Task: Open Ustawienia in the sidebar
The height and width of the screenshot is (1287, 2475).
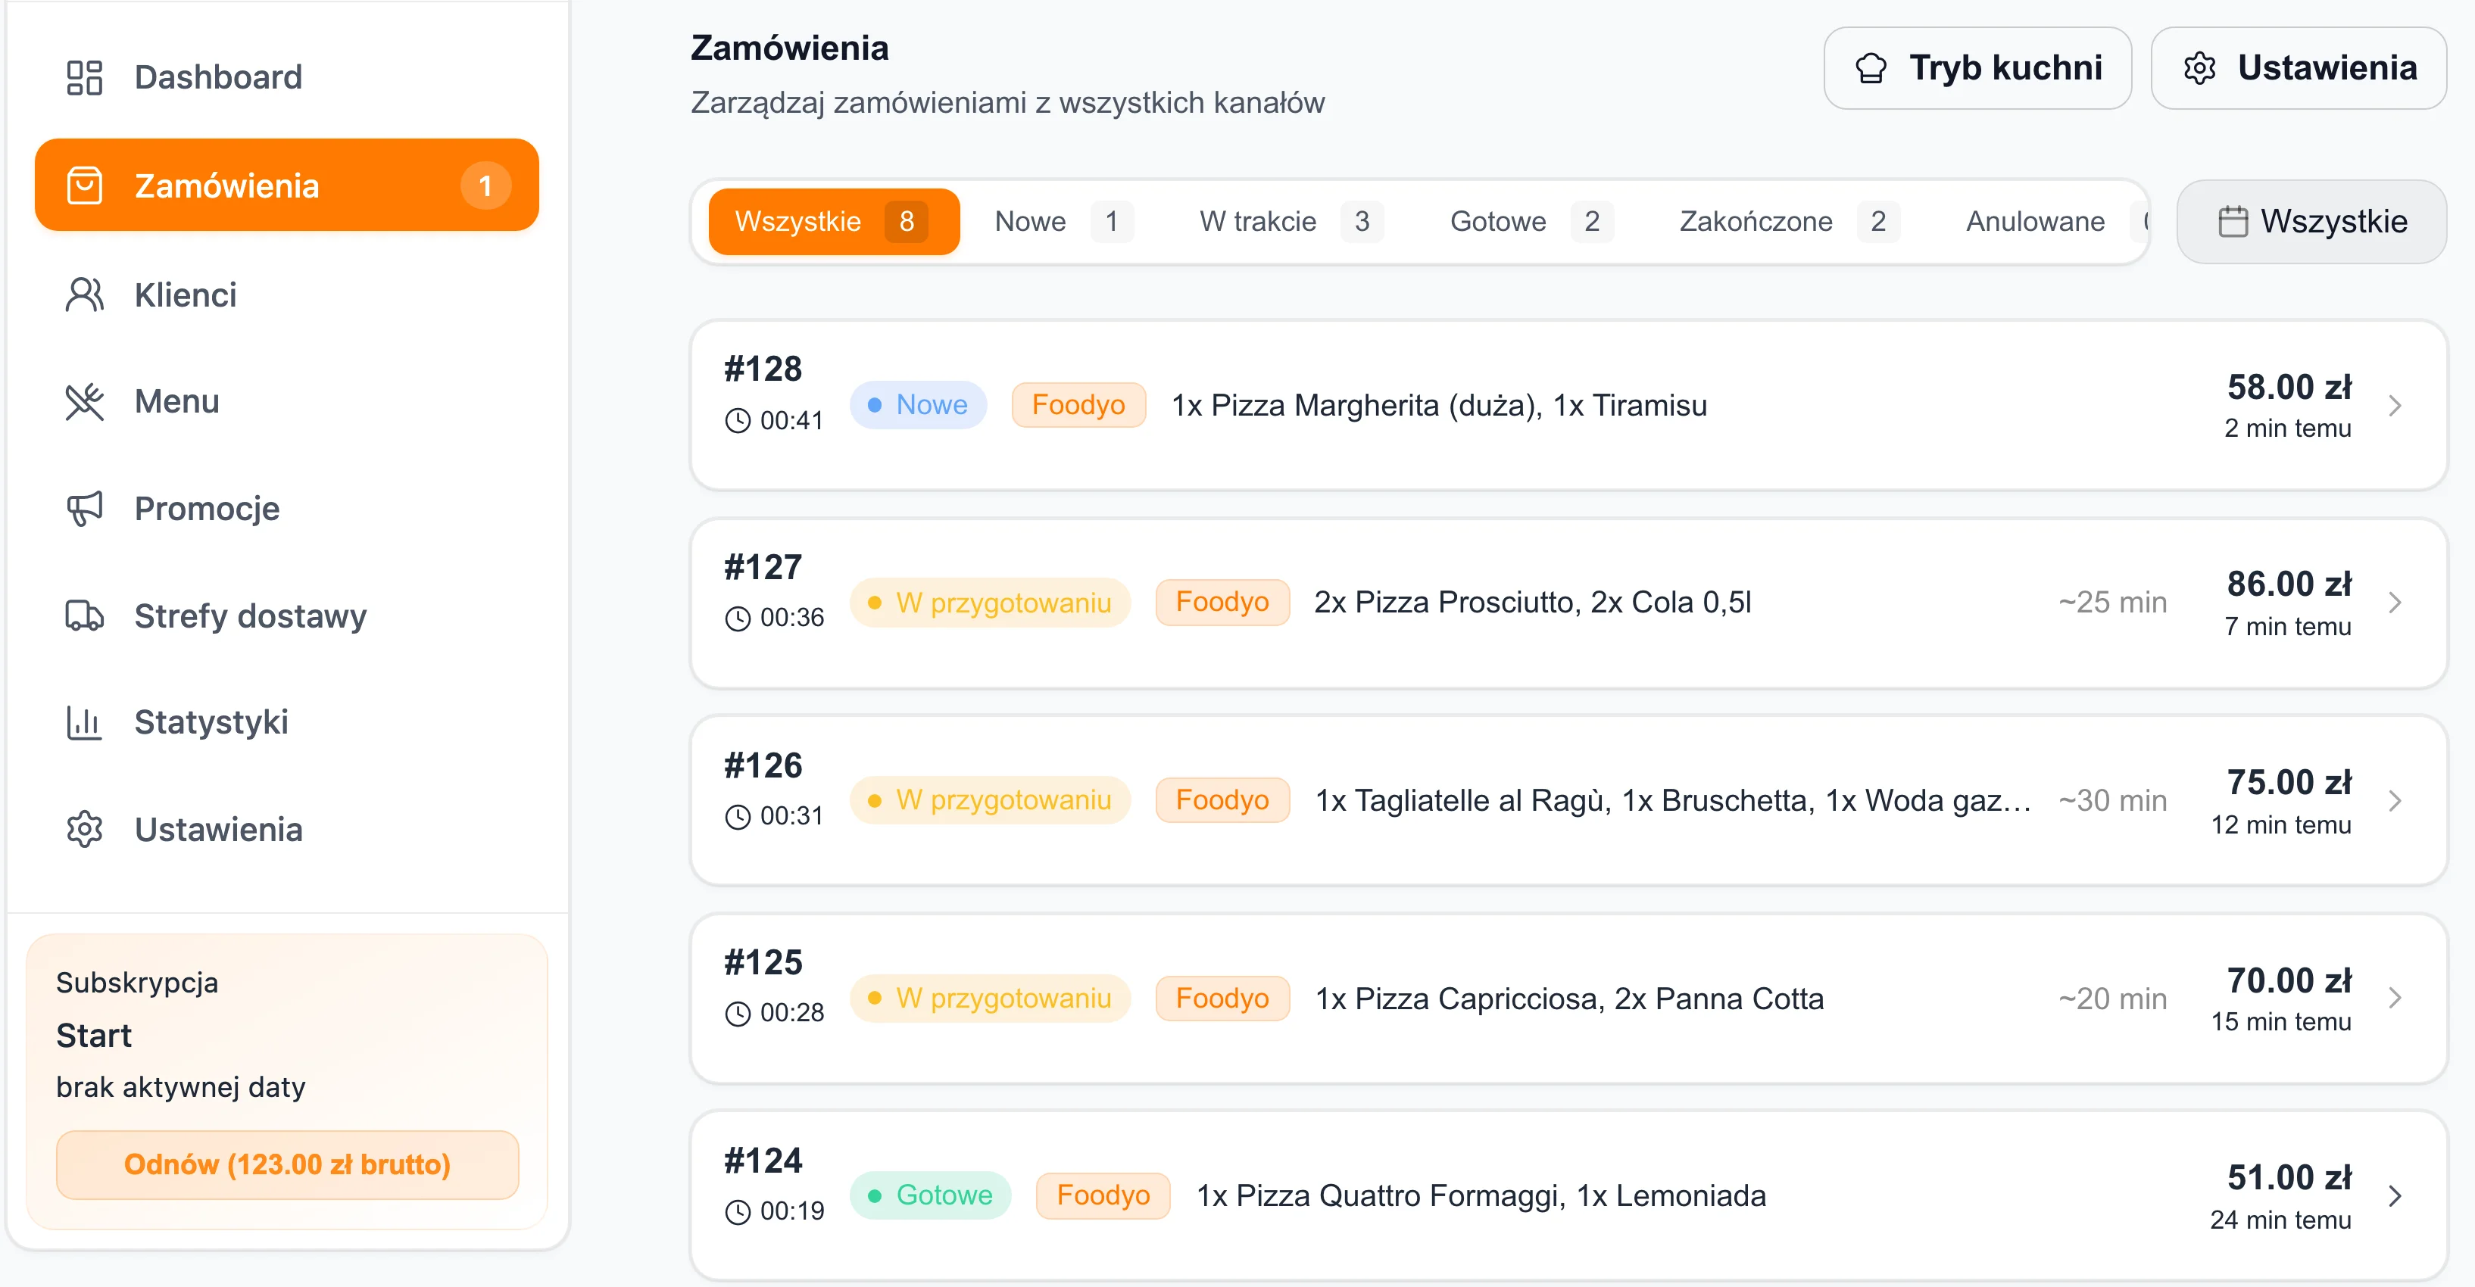Action: (286, 830)
